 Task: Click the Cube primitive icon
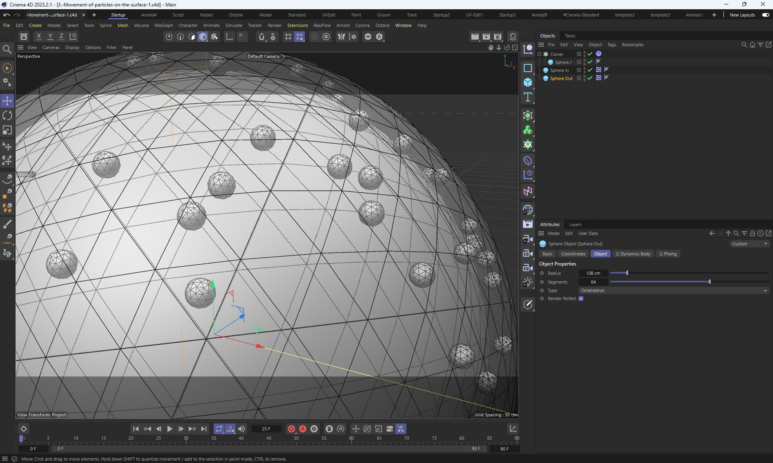527,82
